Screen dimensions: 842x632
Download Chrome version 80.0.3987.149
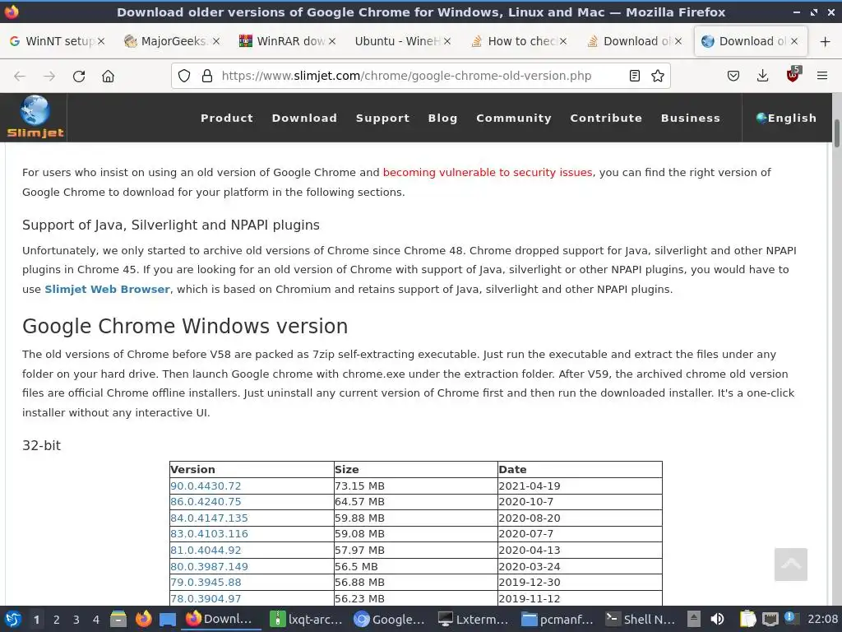pyautogui.click(x=209, y=566)
